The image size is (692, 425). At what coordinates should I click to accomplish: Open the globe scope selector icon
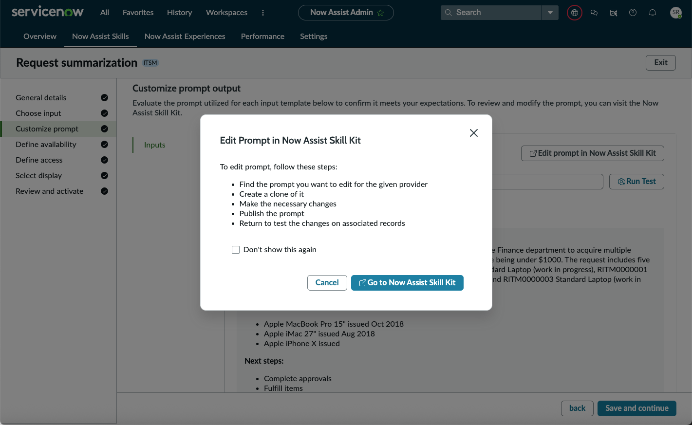point(575,13)
